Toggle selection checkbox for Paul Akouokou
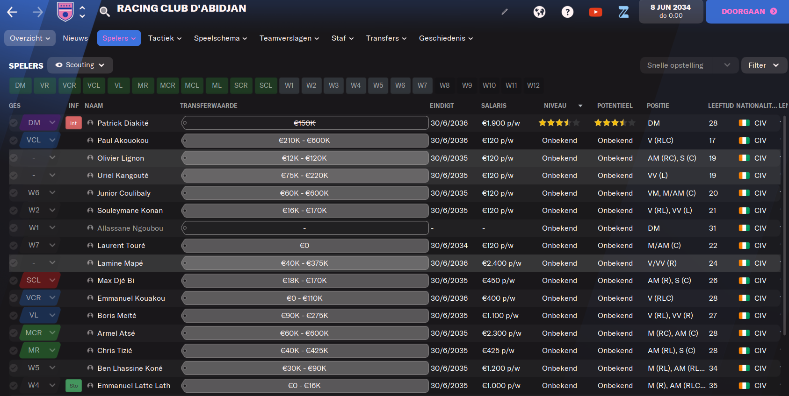This screenshot has height=396, width=789. pyautogui.click(x=14, y=141)
